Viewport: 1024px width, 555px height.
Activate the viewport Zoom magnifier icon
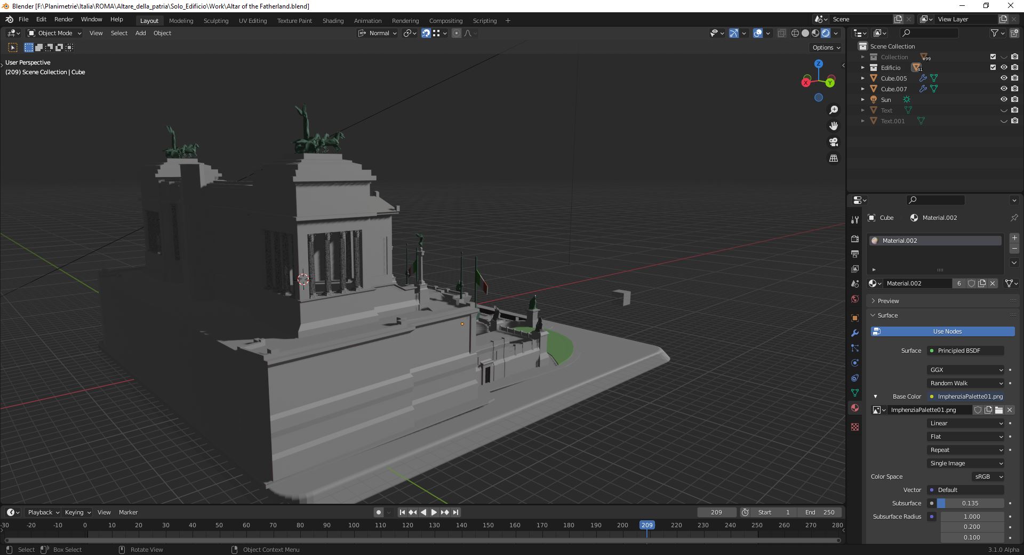[834, 110]
